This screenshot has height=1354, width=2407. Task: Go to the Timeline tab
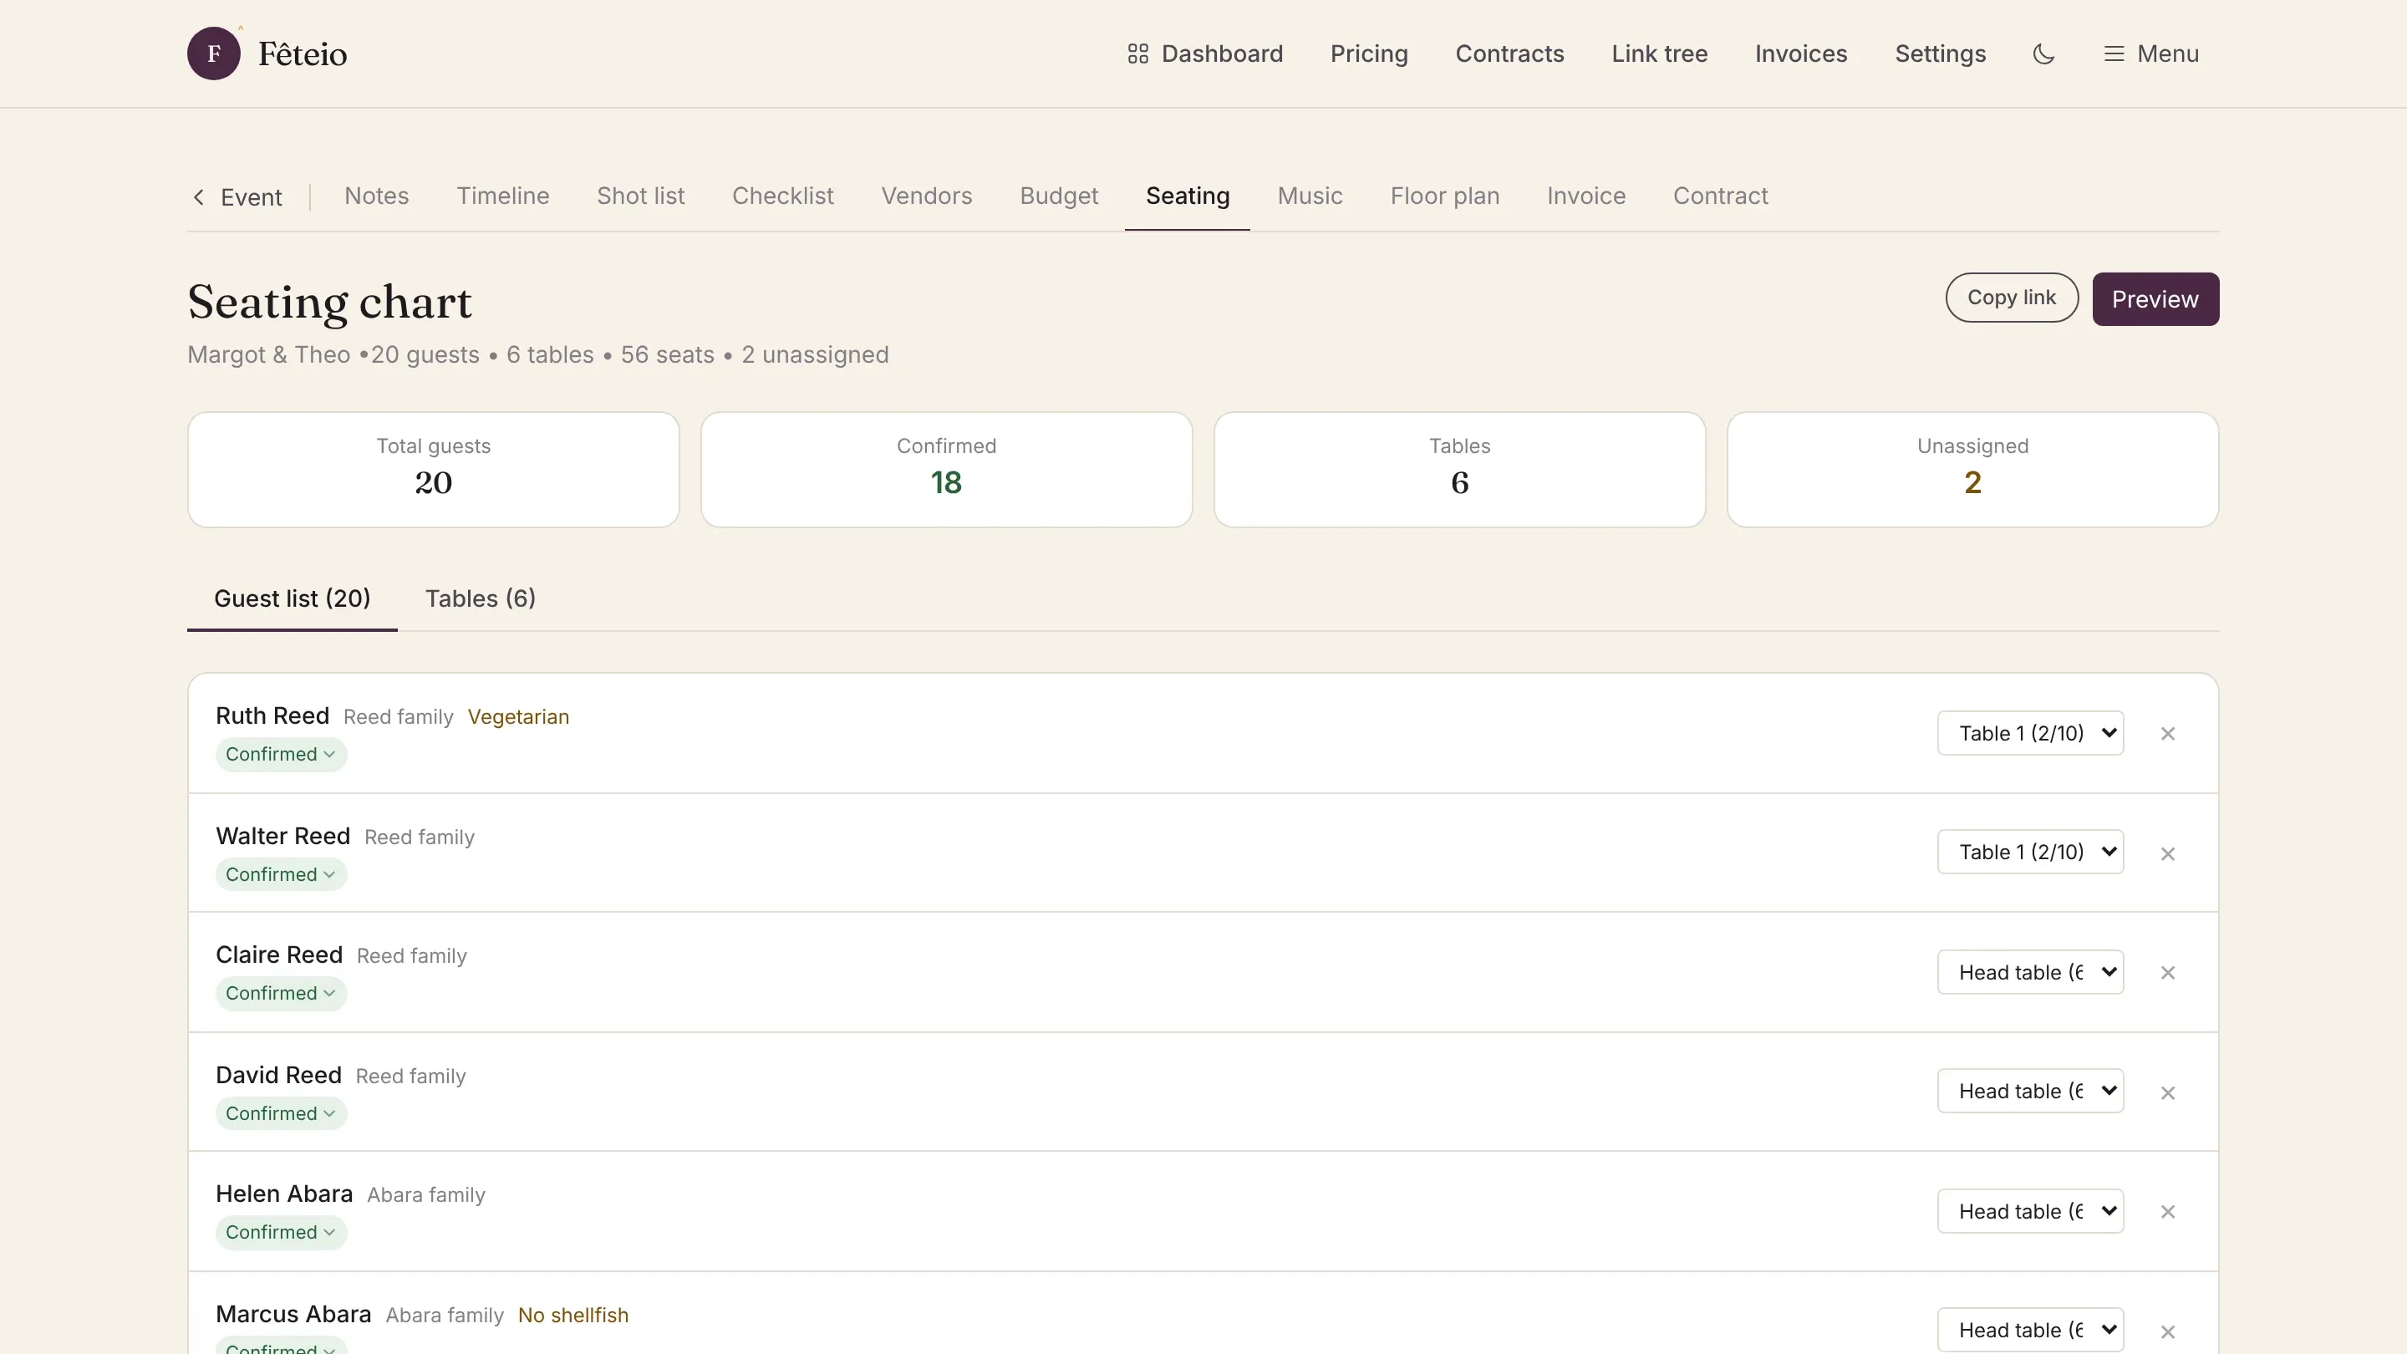502,196
